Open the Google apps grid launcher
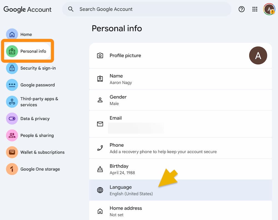Viewport: 278px width, 220px height. (255, 9)
